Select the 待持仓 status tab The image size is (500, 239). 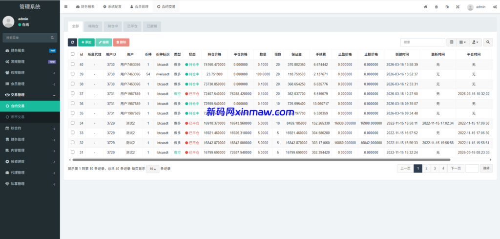93,26
